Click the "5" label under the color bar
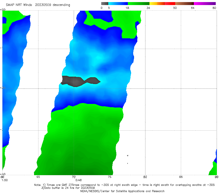This screenshot has height=193, width=219. (x=109, y=8)
